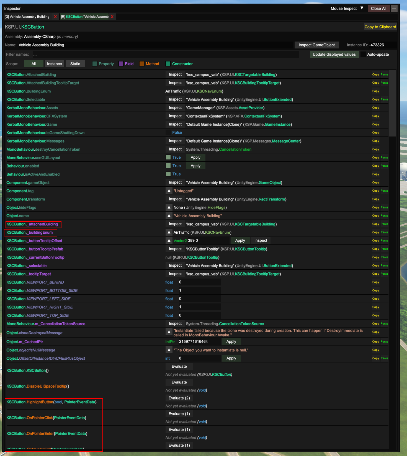
Task: Toggle the Method filter checkbox
Action: coord(142,64)
